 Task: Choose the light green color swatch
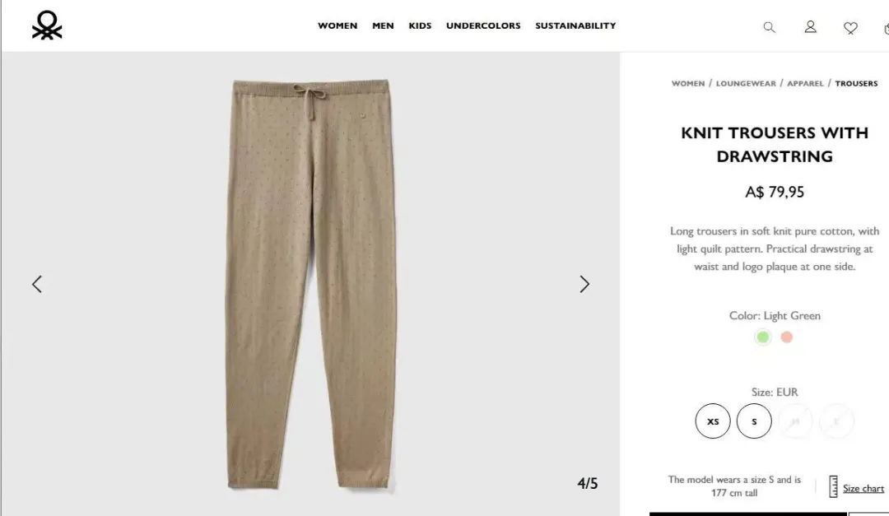pyautogui.click(x=762, y=337)
